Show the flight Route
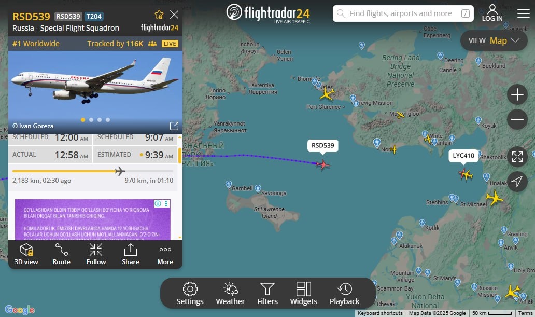This screenshot has width=535, height=317. click(61, 254)
